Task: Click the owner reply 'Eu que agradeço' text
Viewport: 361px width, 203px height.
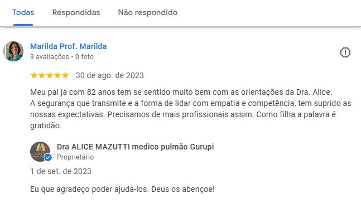Action: (122, 189)
